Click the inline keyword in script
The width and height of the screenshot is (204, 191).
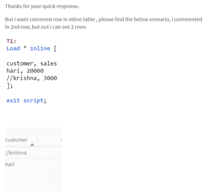pos(40,48)
